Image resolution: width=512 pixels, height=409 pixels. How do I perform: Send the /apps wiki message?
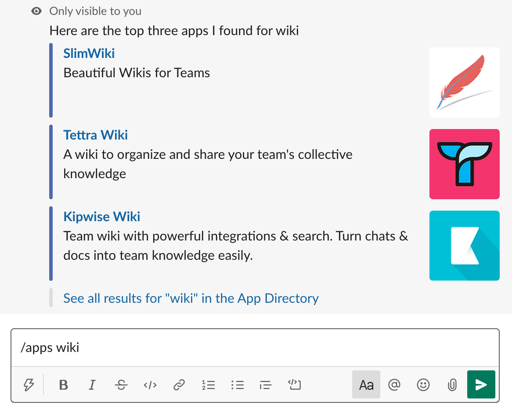coord(481,385)
